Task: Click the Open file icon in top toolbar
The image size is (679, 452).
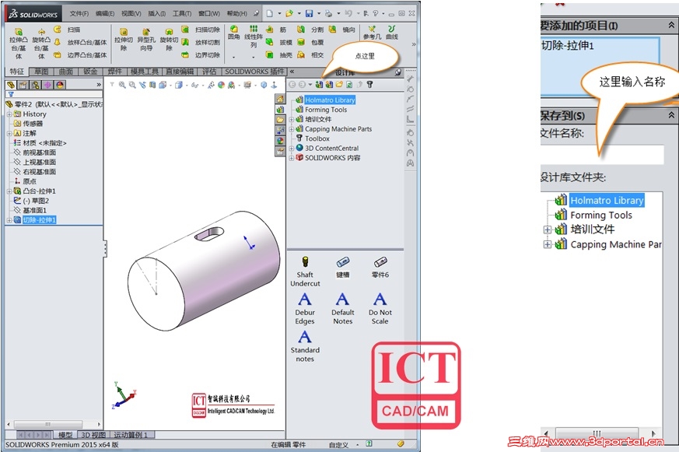Action: click(289, 13)
